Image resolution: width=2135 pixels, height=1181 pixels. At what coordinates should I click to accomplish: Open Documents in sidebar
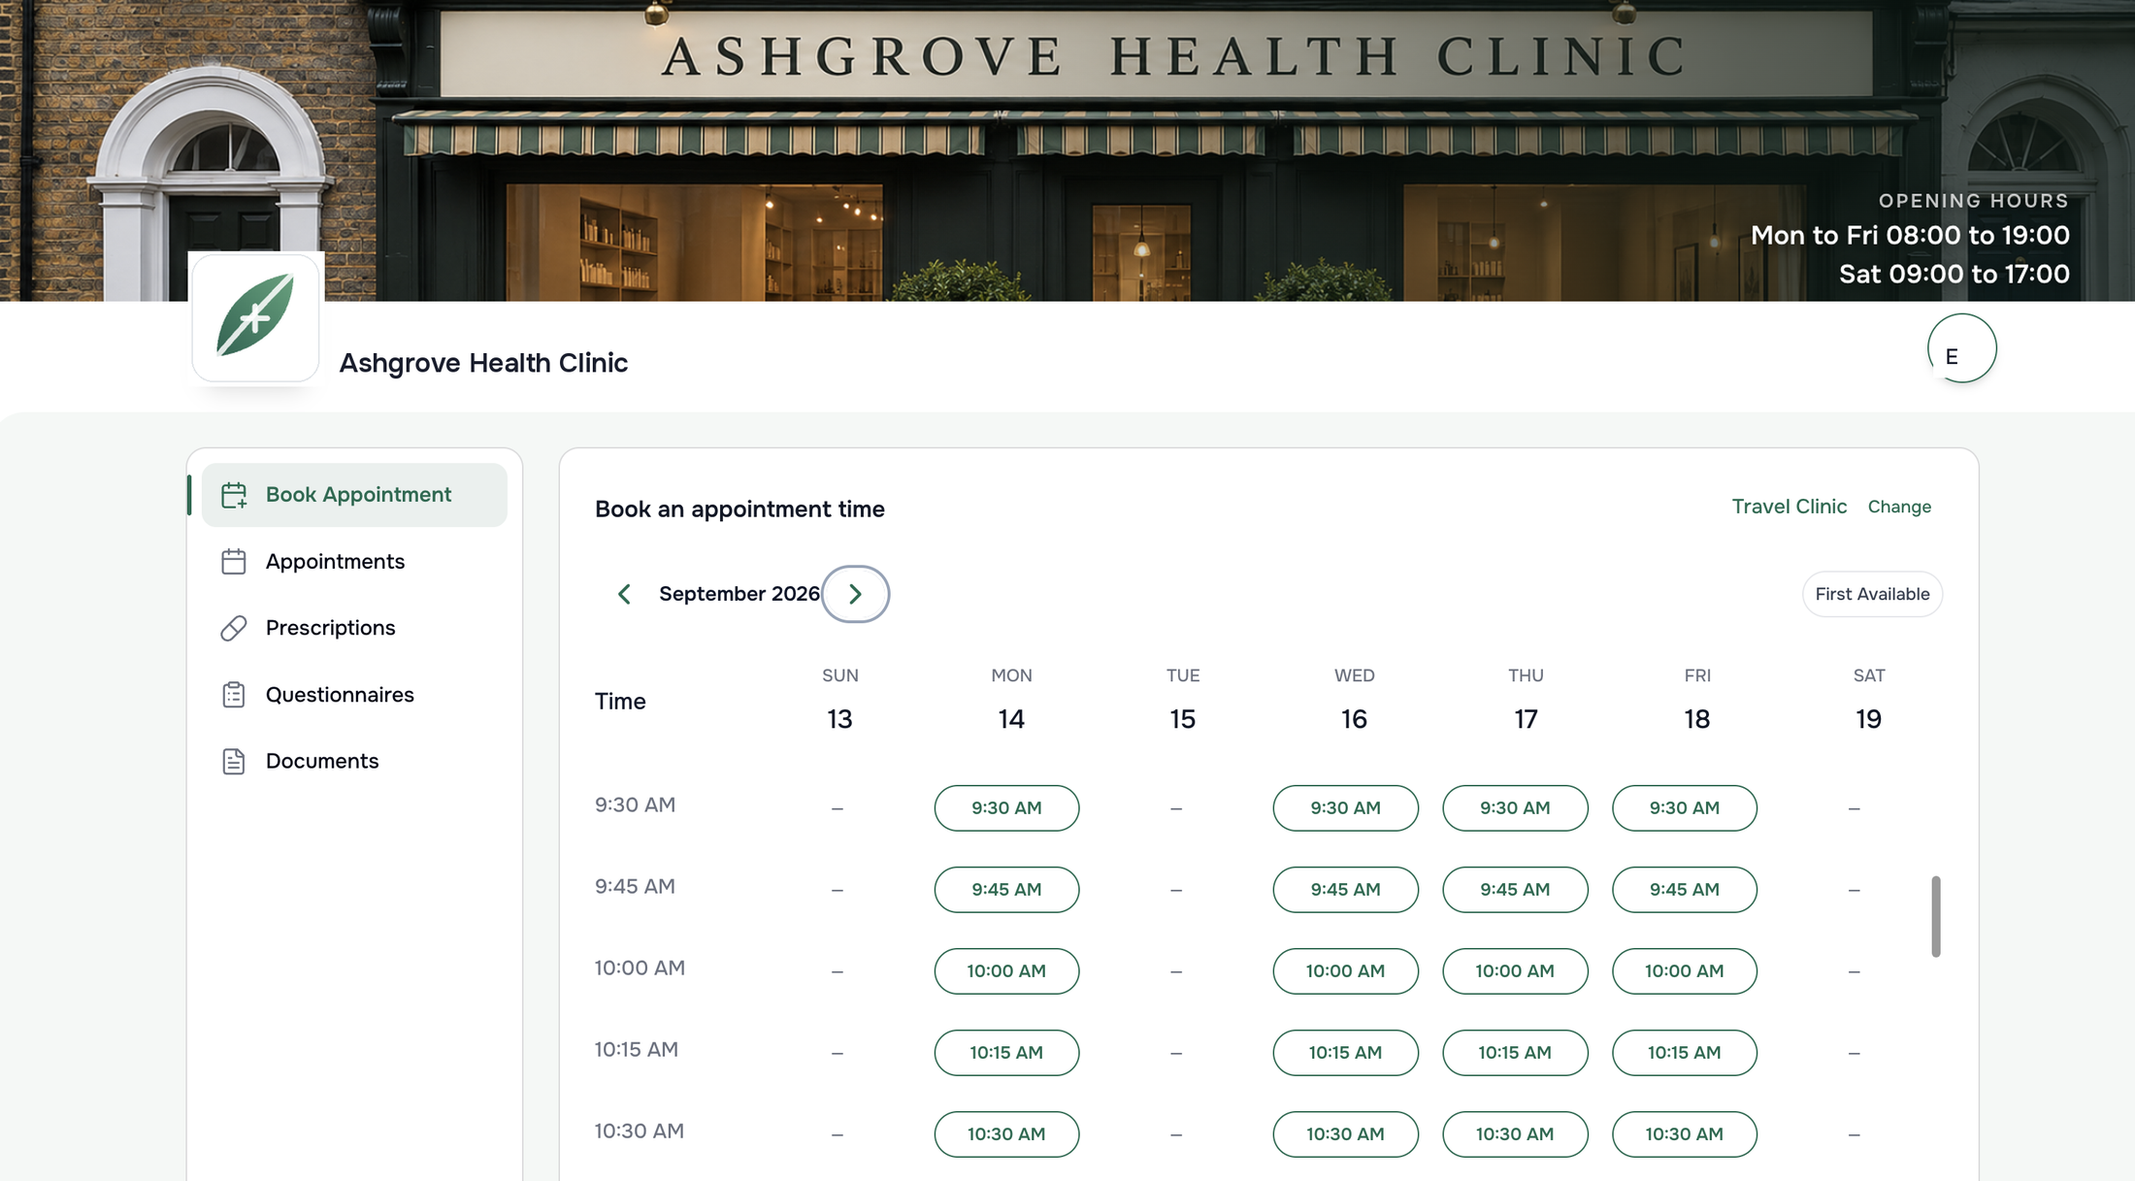point(354,761)
